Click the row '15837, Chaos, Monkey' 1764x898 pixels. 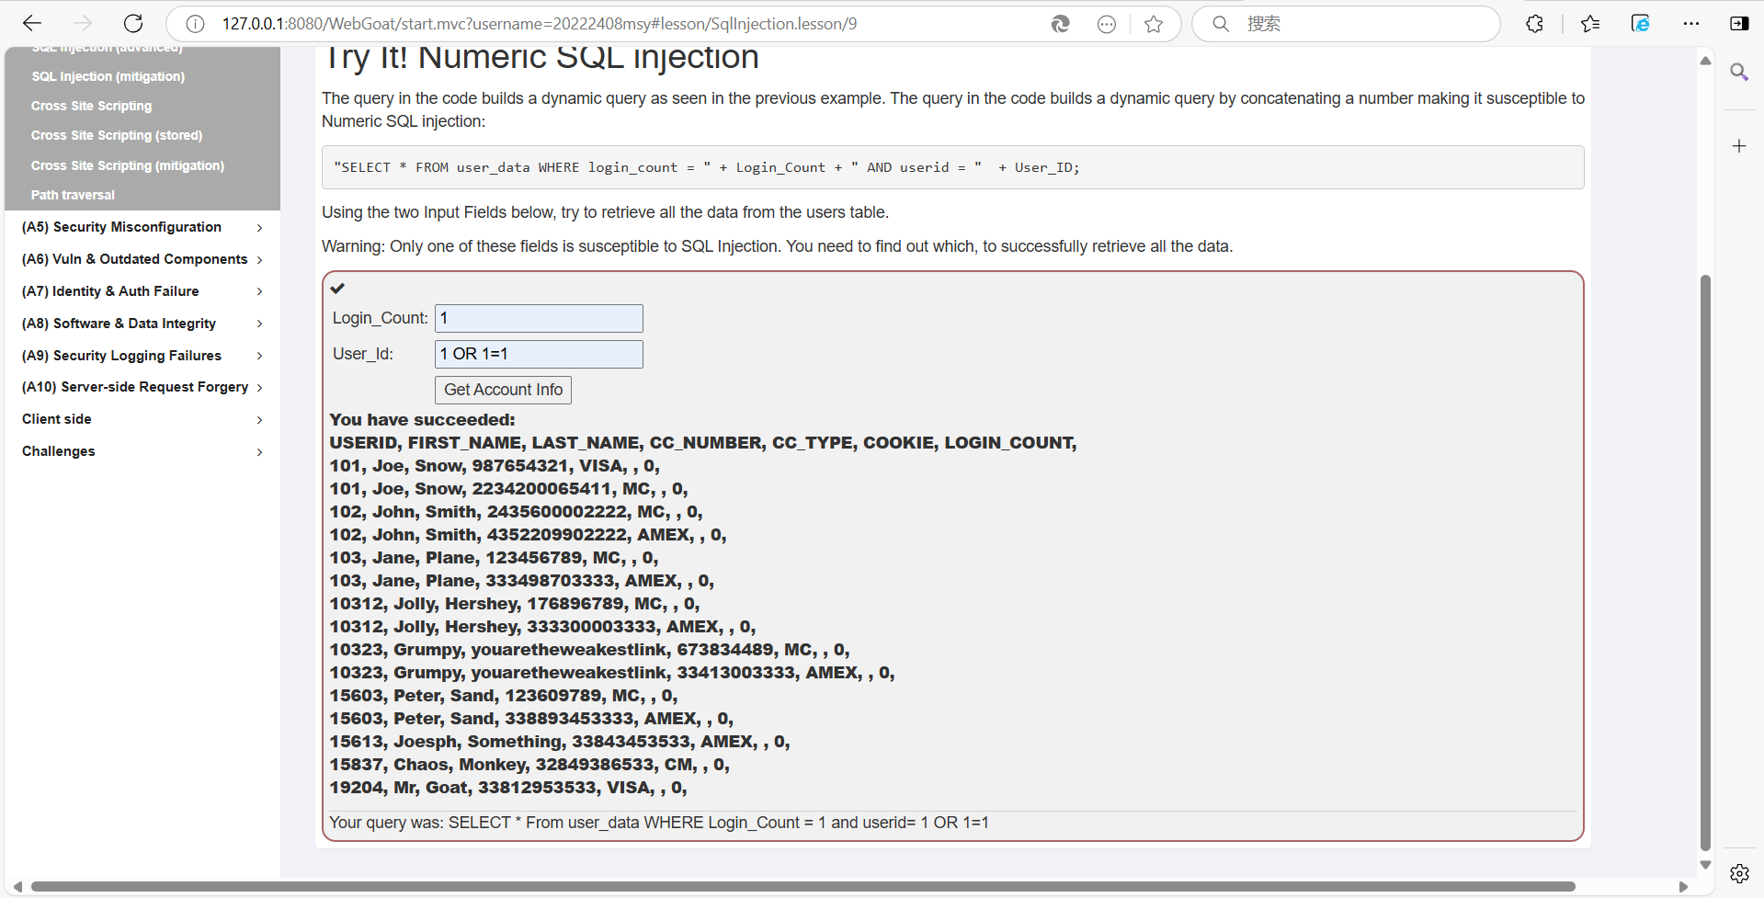[x=529, y=765]
